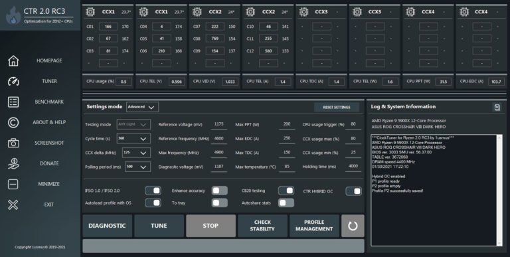
Task: Click the CPU usage (%) value box
Action: (x=124, y=82)
